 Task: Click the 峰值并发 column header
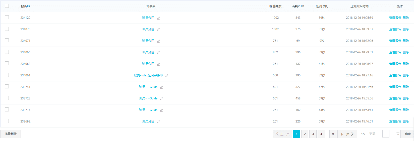coord(275,6)
